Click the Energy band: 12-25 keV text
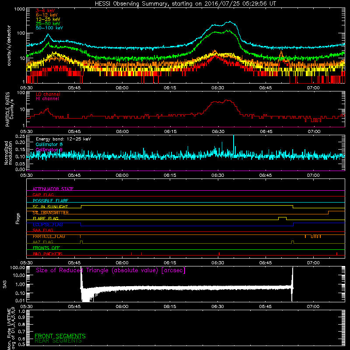 pos(63,139)
